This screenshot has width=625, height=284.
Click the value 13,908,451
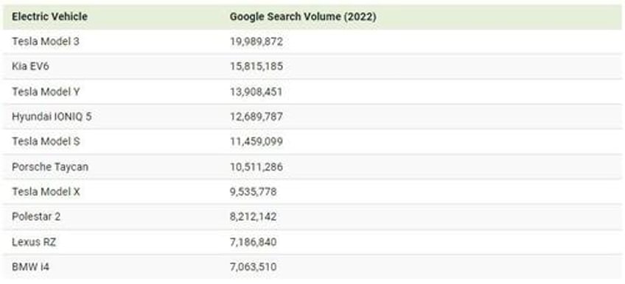click(256, 92)
